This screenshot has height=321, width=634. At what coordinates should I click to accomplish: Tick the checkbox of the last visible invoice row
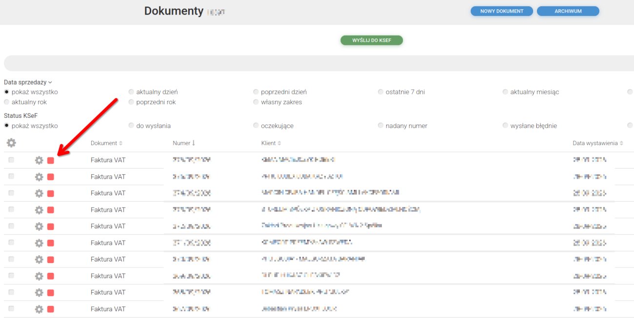coord(11,309)
